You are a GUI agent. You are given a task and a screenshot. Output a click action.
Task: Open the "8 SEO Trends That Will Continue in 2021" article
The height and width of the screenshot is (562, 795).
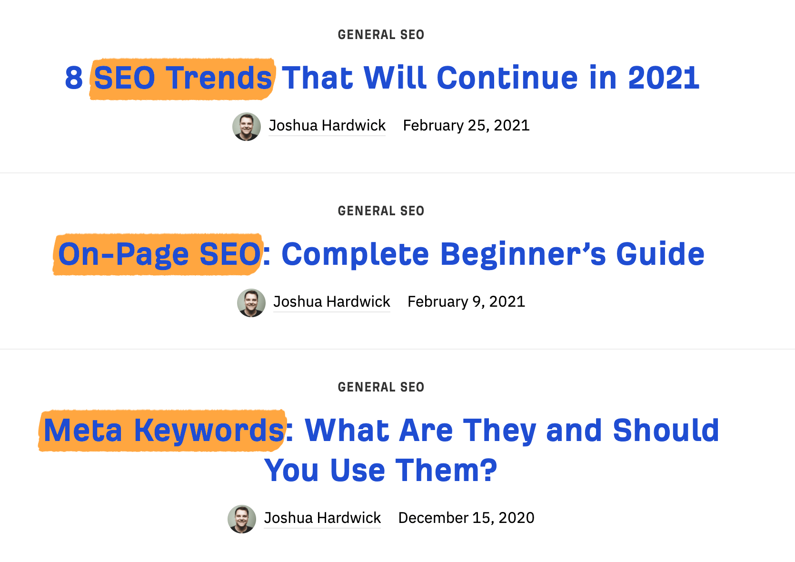point(382,78)
